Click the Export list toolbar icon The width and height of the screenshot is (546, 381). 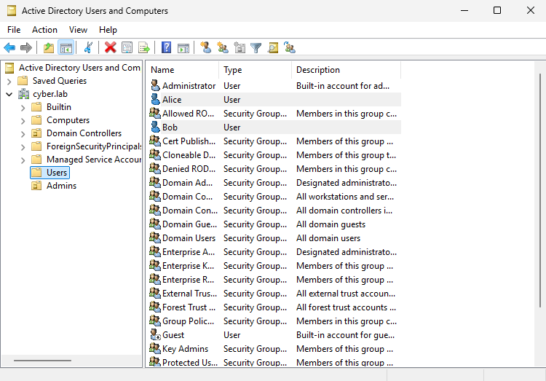tap(144, 47)
